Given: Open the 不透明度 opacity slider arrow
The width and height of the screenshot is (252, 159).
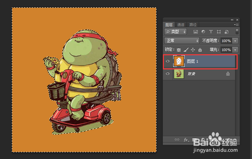Looking at the screenshot, I should click(235, 41).
